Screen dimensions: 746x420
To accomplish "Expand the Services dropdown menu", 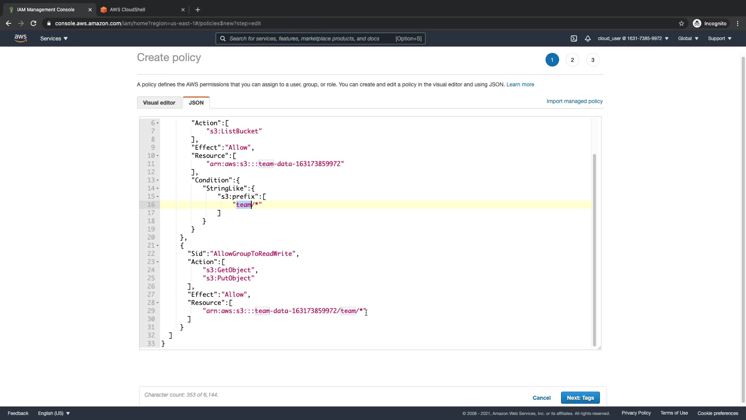I will click(x=54, y=38).
